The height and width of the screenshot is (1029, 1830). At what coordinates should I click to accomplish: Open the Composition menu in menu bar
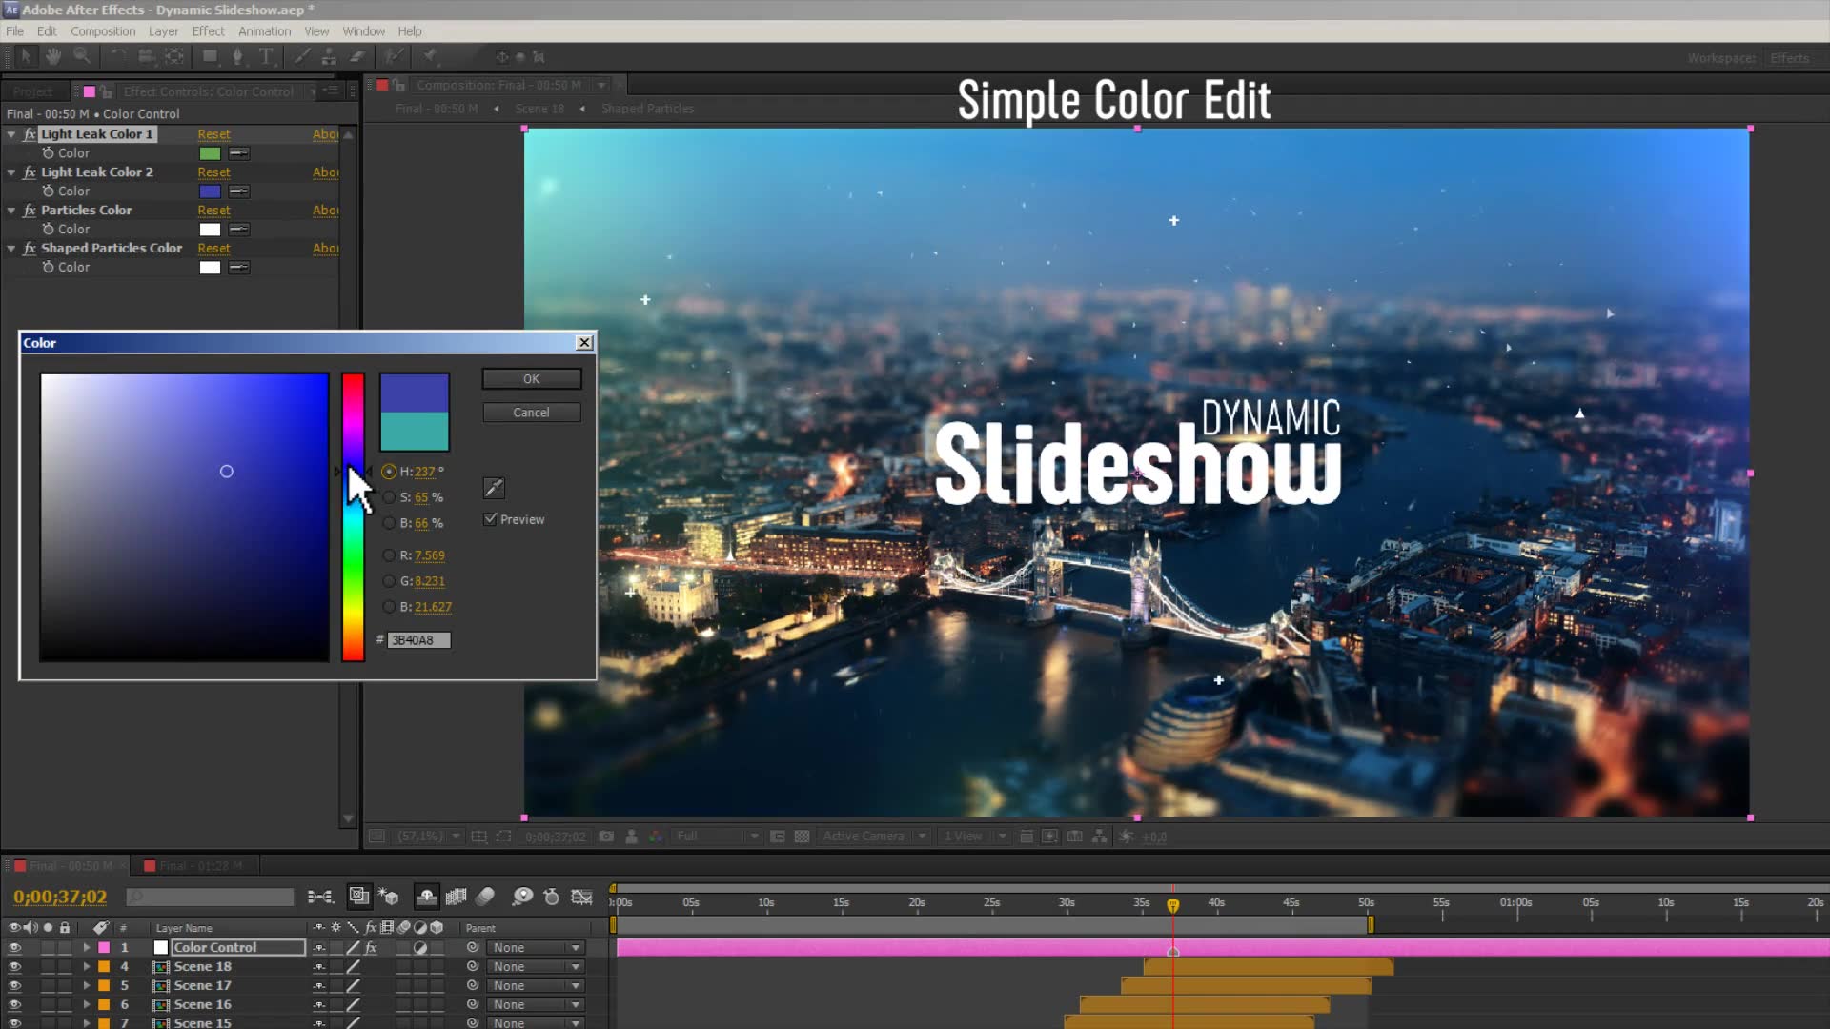[x=102, y=30]
